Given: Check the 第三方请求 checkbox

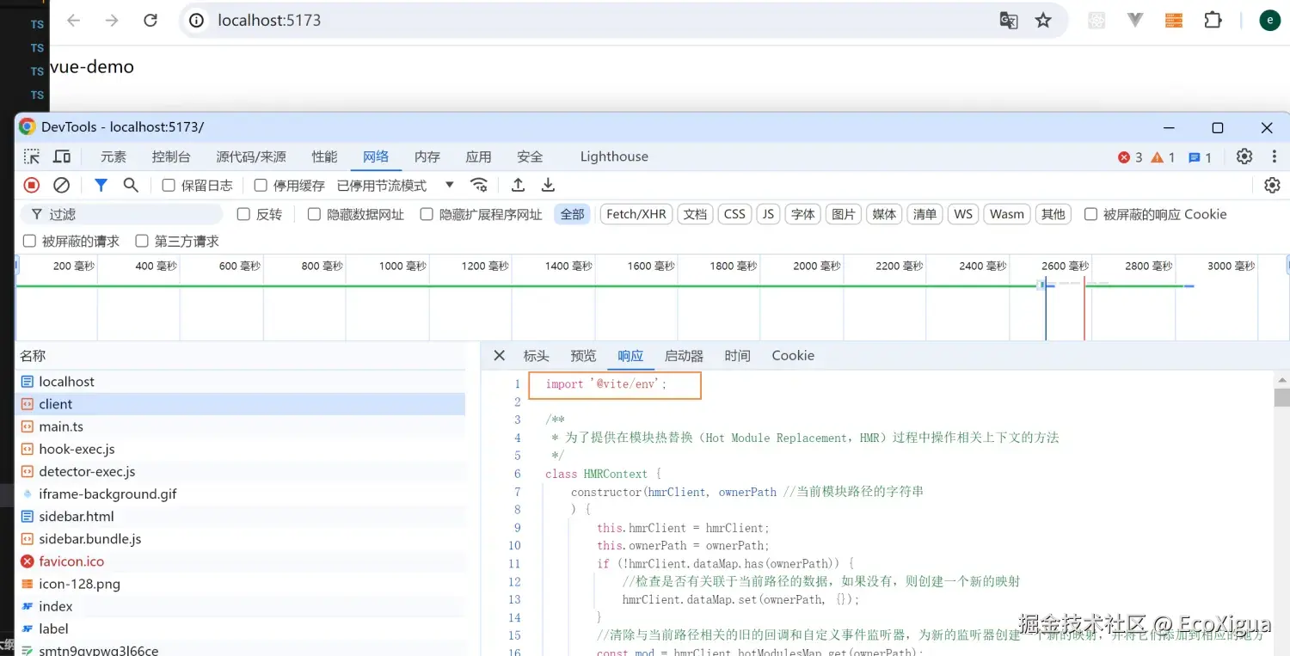Looking at the screenshot, I should point(142,241).
